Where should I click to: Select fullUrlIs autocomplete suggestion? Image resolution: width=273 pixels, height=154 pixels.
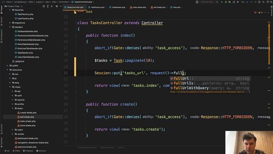click(210, 83)
